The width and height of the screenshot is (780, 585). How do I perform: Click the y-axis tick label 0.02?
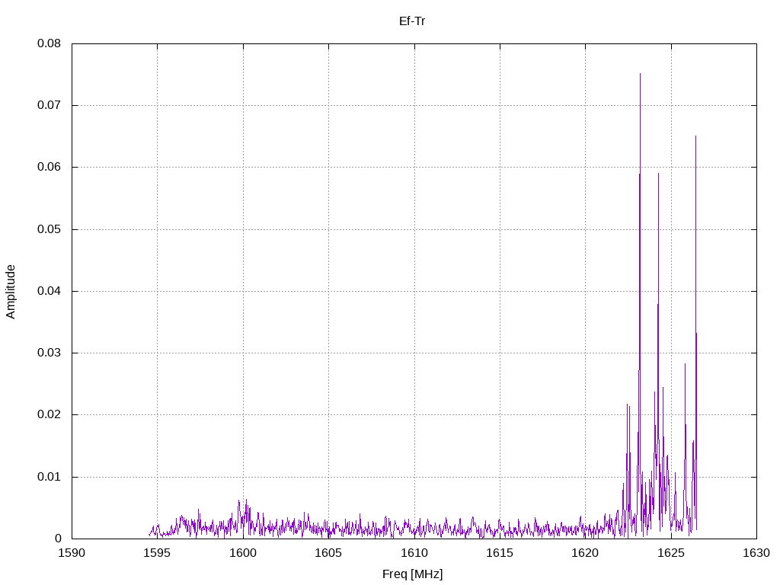point(49,414)
